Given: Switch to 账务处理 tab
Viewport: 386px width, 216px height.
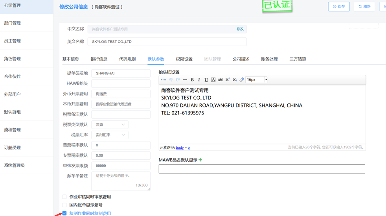Looking at the screenshot, I should (x=269, y=59).
